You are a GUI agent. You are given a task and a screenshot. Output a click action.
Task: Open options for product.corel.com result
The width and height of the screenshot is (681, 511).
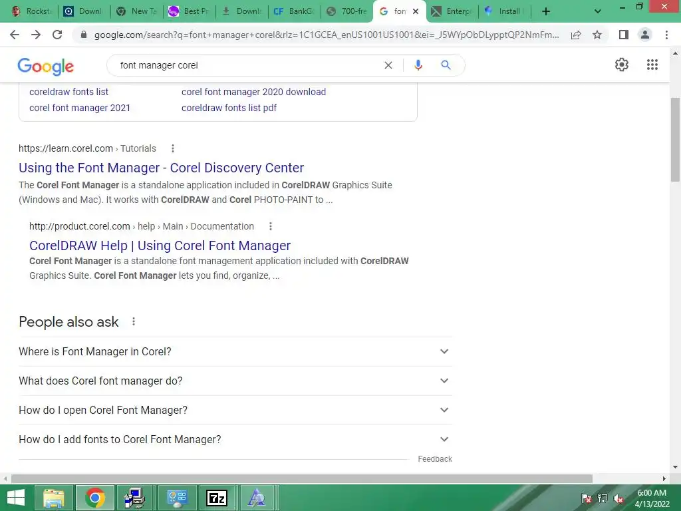point(271,226)
